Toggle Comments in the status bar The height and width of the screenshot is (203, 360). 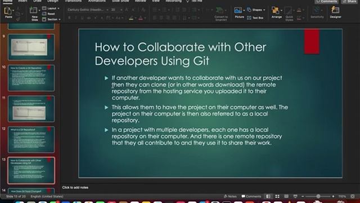[x=251, y=196]
